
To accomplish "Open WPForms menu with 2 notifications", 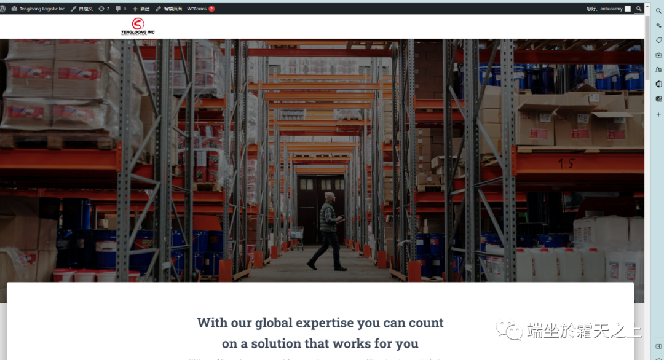I will pyautogui.click(x=200, y=9).
